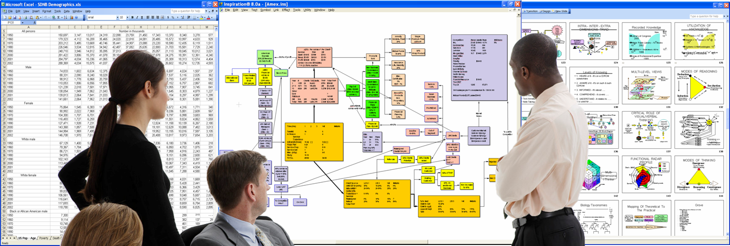Toggle Align Left in Excel toolbar
Image resolution: width=730 pixels, height=246 pixels.
pos(148,17)
